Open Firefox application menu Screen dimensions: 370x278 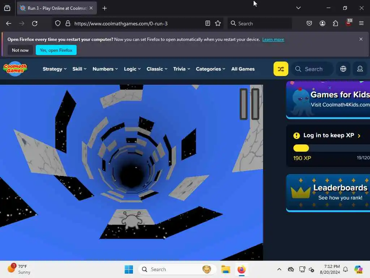[x=361, y=23]
